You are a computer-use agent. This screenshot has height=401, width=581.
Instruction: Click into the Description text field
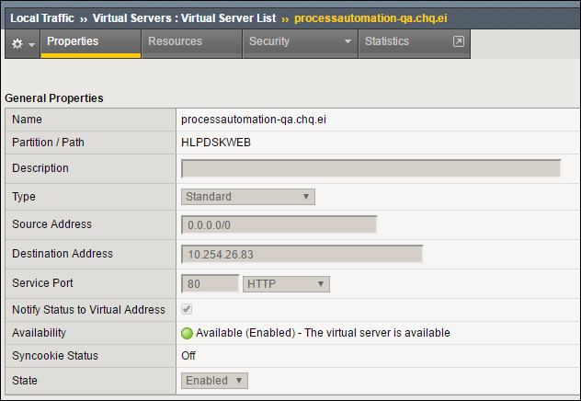coord(370,168)
